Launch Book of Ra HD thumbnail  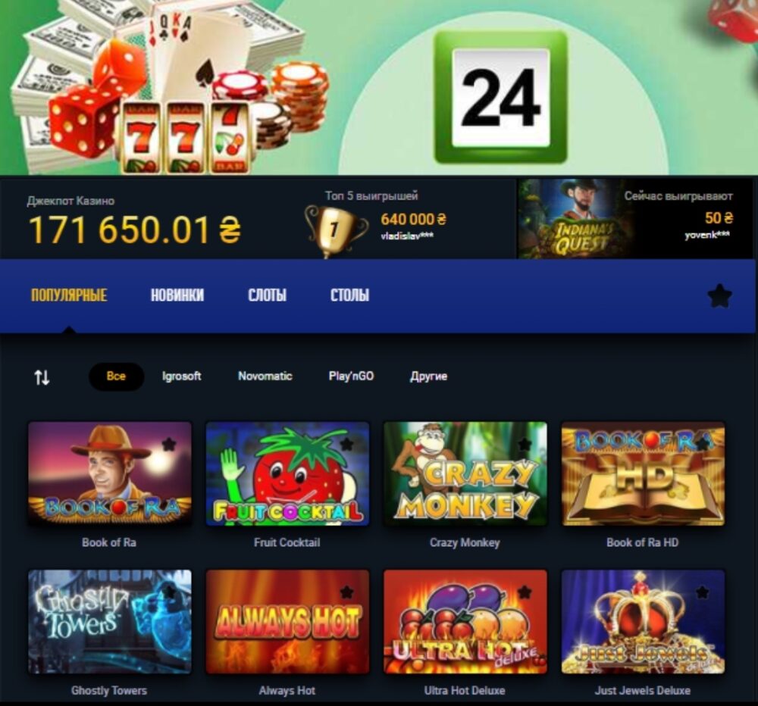coord(644,473)
